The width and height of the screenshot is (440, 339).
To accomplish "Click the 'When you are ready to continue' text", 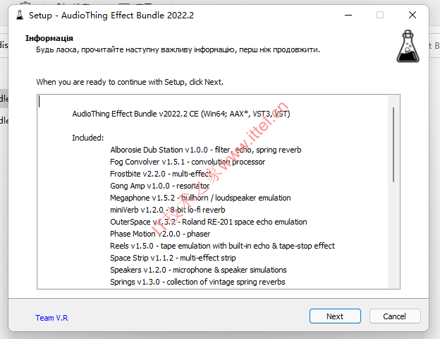I will click(x=130, y=82).
